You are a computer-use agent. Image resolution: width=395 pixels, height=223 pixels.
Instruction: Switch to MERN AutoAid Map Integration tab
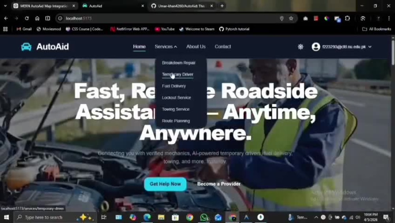click(x=43, y=6)
